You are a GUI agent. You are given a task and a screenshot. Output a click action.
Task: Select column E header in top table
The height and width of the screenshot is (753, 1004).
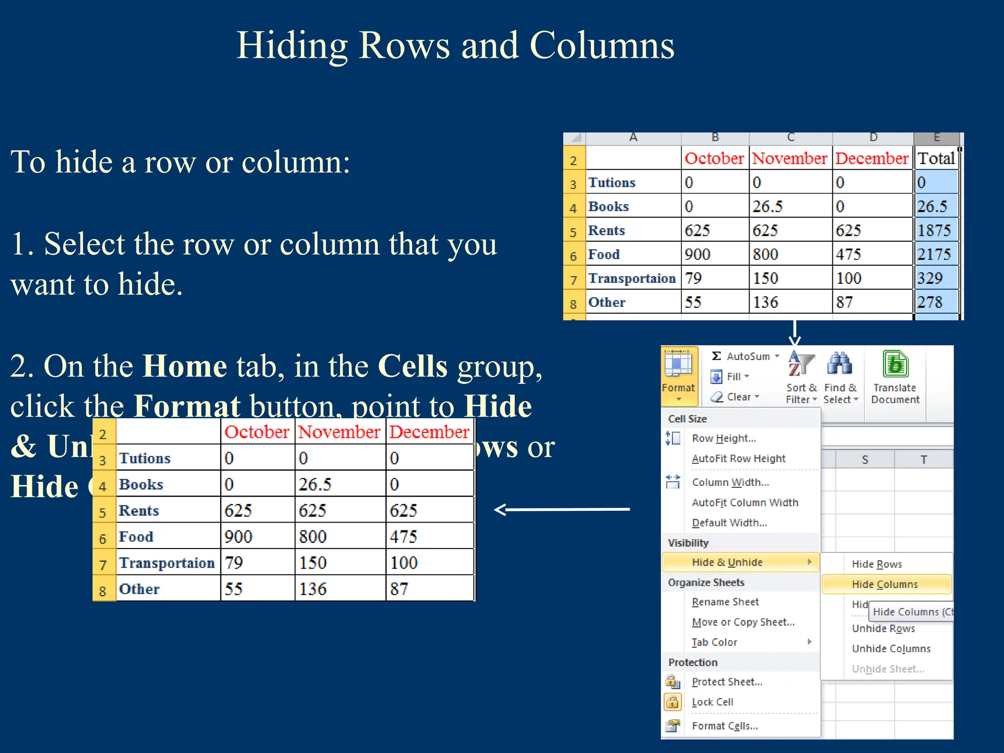coord(936,138)
